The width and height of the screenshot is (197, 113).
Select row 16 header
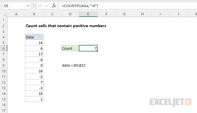[3, 105]
